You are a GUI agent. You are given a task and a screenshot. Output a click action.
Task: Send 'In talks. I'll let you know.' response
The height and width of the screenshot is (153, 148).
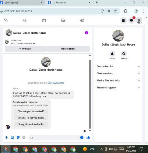31,118
